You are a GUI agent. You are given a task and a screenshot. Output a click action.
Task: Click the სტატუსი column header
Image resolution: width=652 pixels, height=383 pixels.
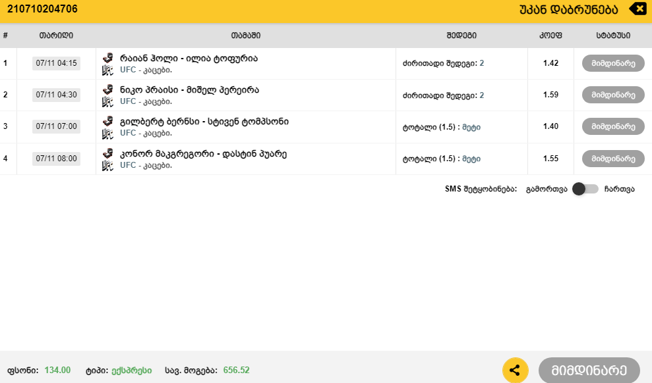pyautogui.click(x=613, y=36)
